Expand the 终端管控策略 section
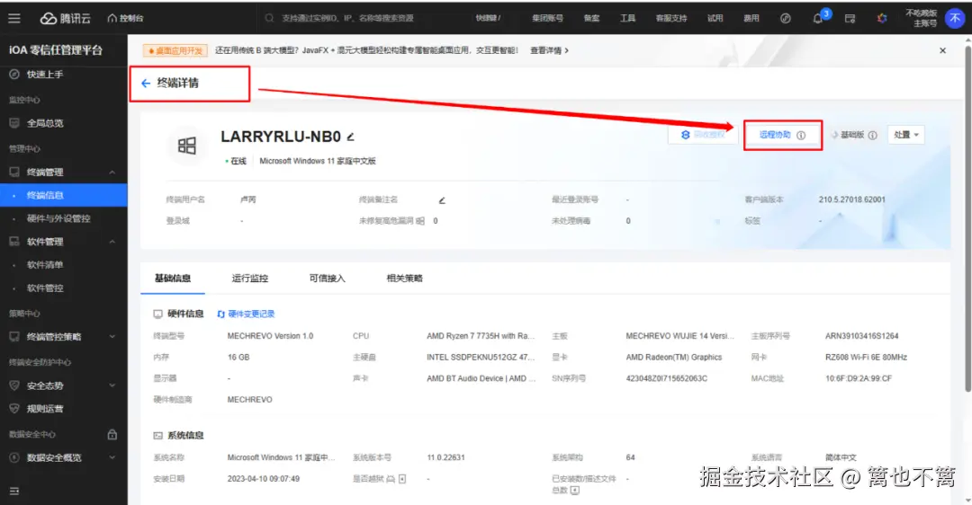This screenshot has height=505, width=972. point(112,337)
